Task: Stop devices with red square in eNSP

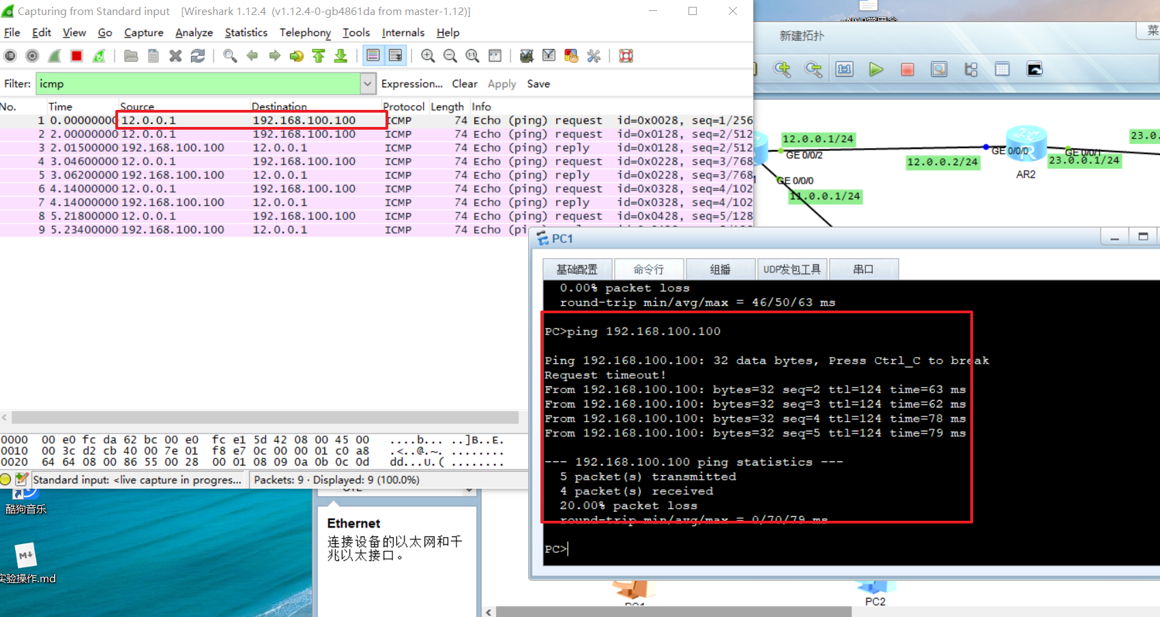Action: 907,69
